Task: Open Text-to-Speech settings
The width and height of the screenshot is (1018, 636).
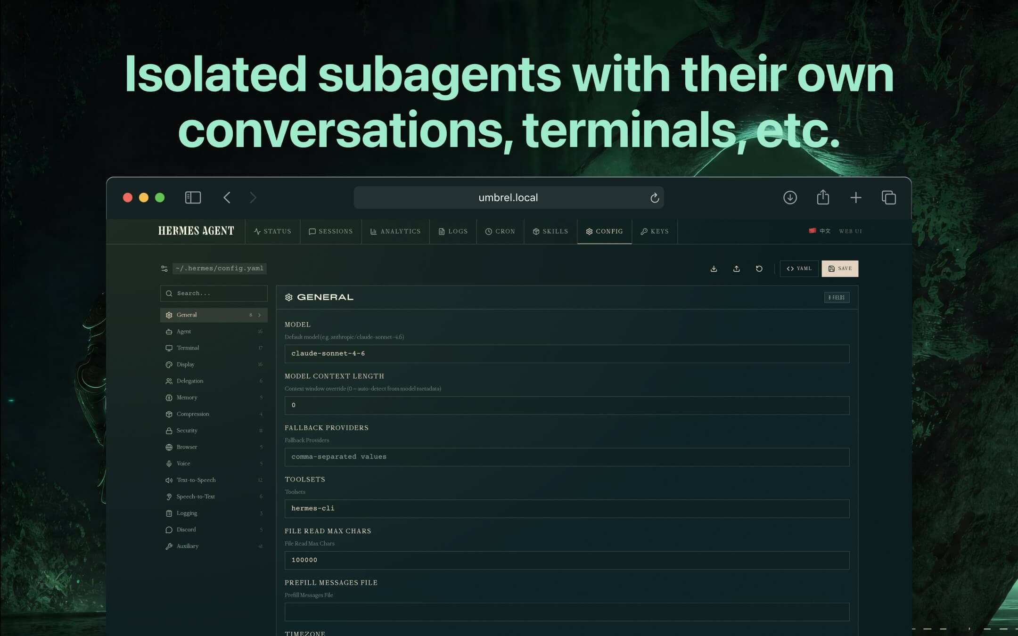Action: (x=196, y=480)
